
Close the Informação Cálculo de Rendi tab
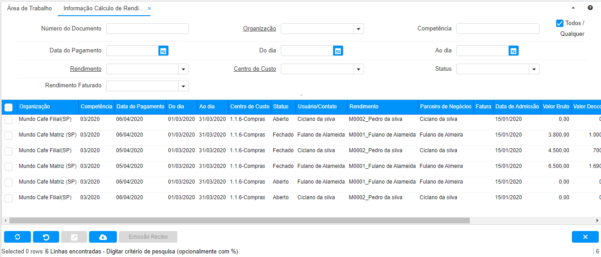pyautogui.click(x=149, y=9)
